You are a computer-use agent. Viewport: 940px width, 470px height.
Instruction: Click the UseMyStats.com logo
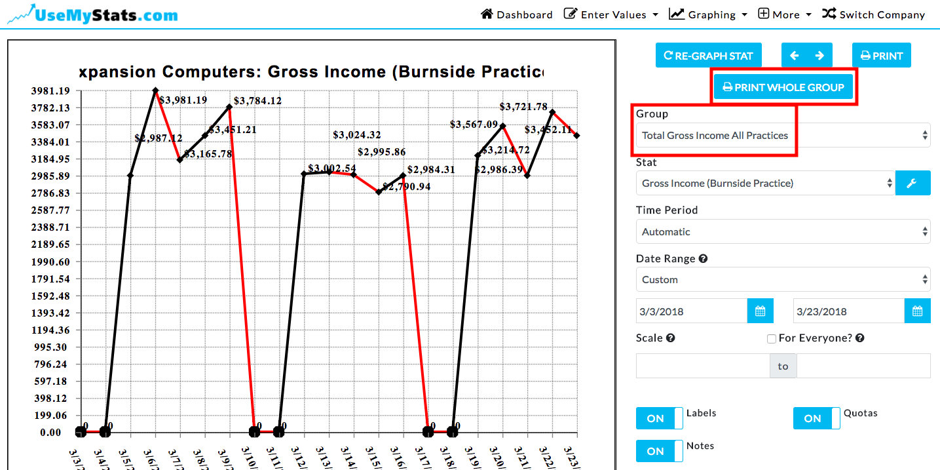point(92,14)
